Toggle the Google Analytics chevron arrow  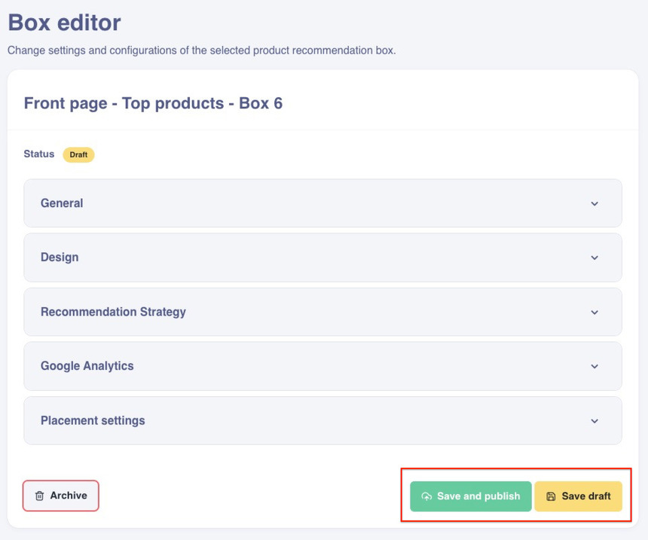595,367
